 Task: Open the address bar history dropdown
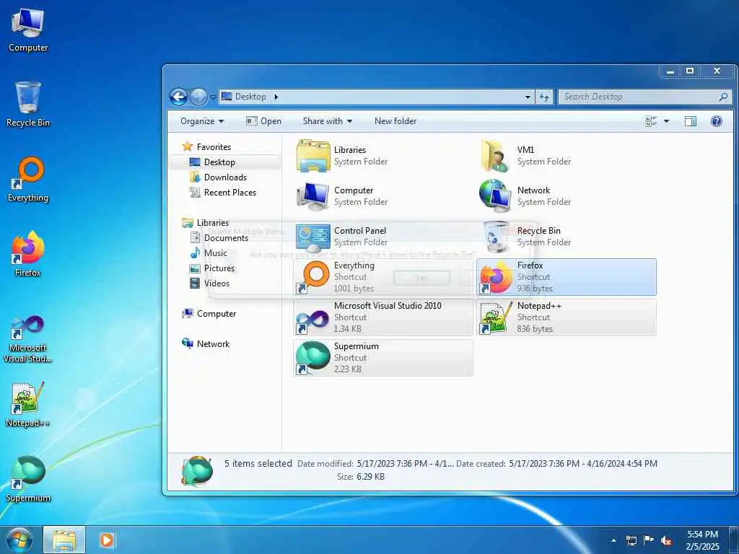(528, 97)
